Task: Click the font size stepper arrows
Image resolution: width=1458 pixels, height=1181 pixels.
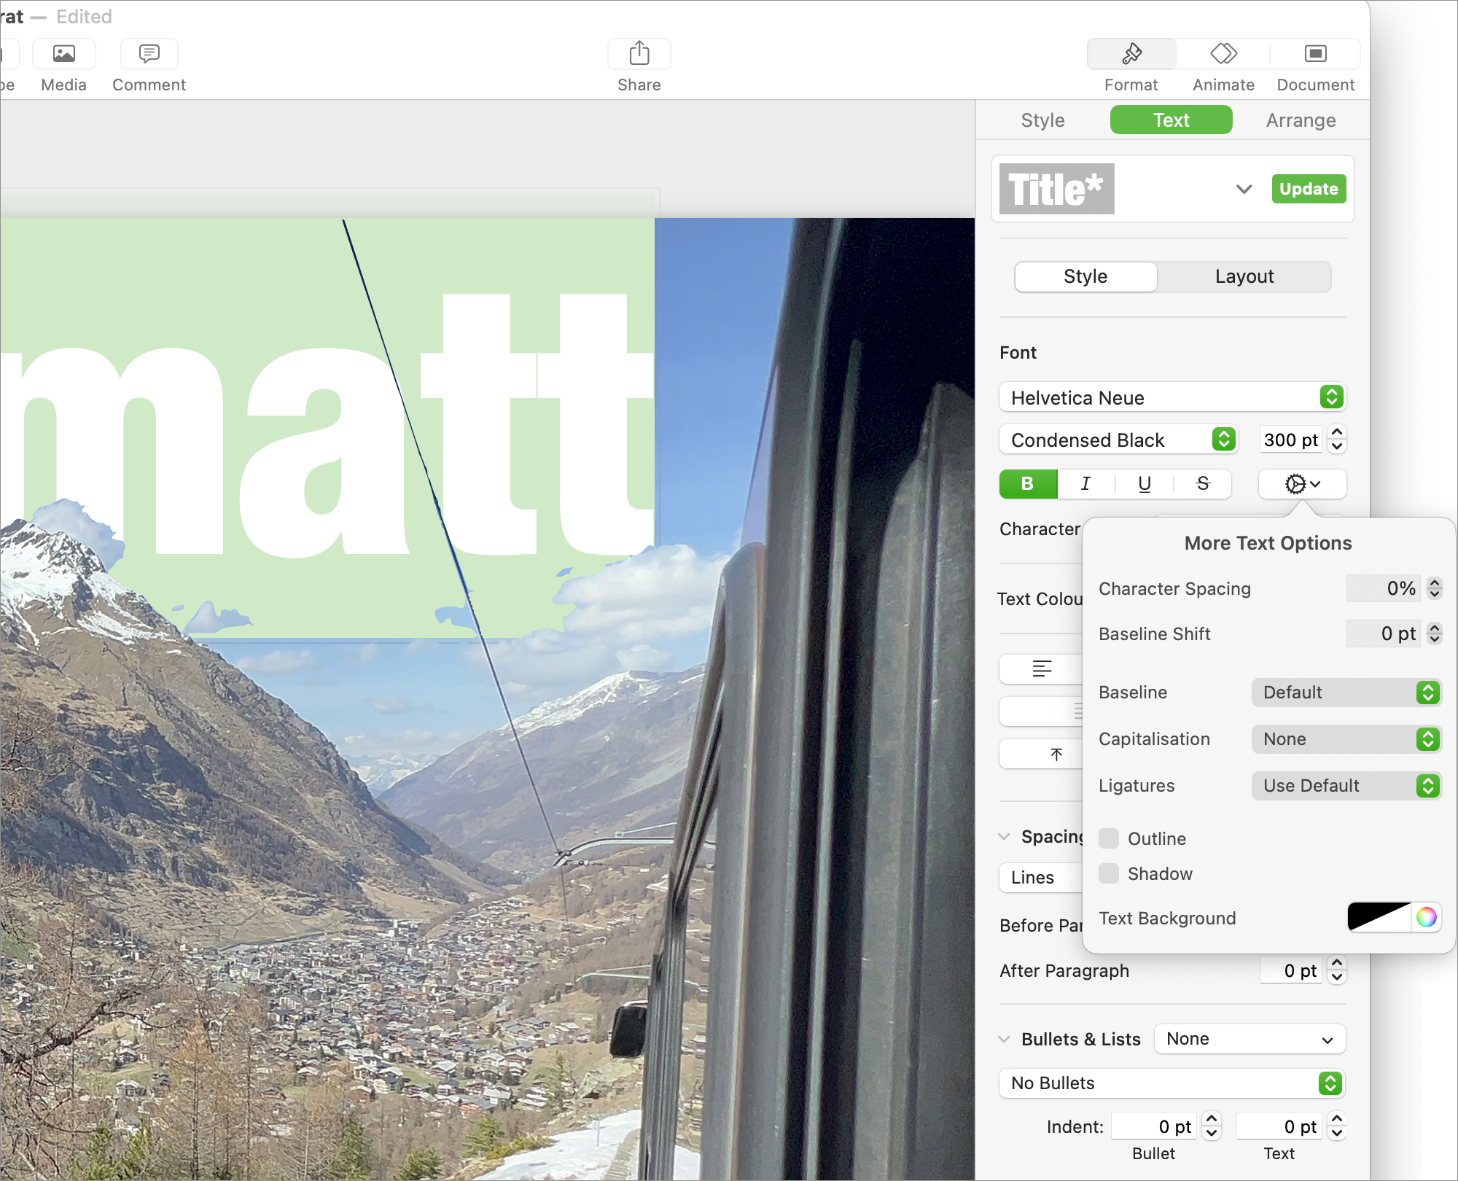Action: (1337, 440)
